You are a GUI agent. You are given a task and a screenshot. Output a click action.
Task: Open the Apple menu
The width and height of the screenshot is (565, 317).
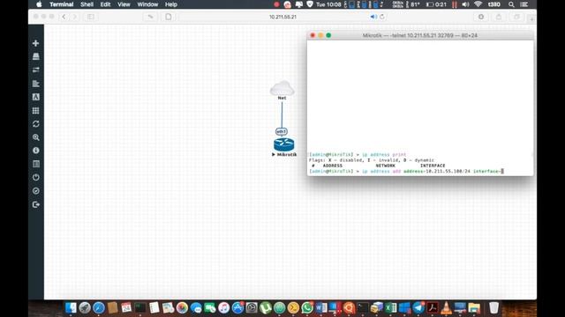coord(39,4)
